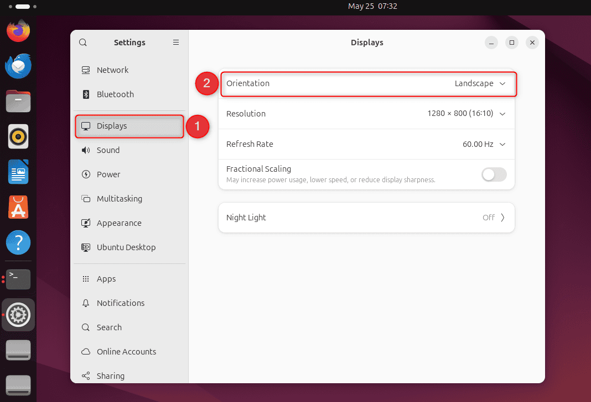Screen dimensions: 591x402
Task: Open the Settings search icon
Action: (x=83, y=43)
